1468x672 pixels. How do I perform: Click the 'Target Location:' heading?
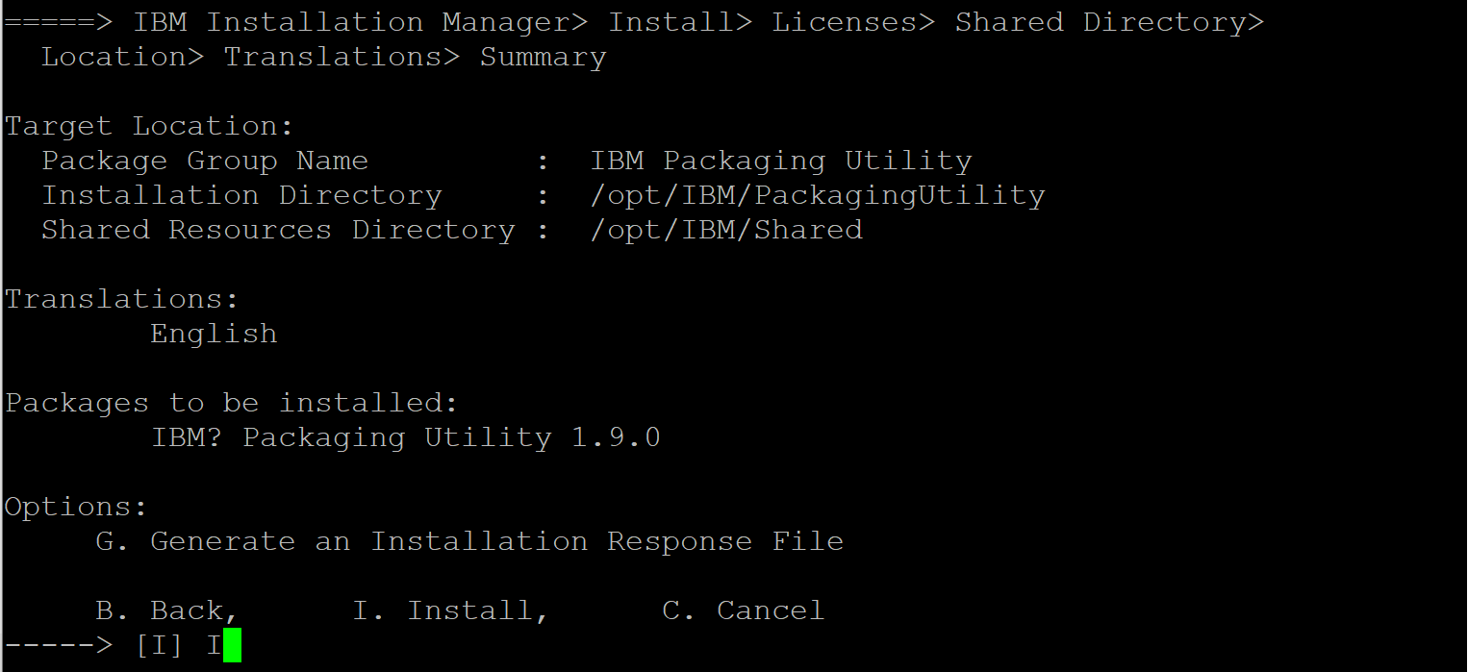[149, 128]
